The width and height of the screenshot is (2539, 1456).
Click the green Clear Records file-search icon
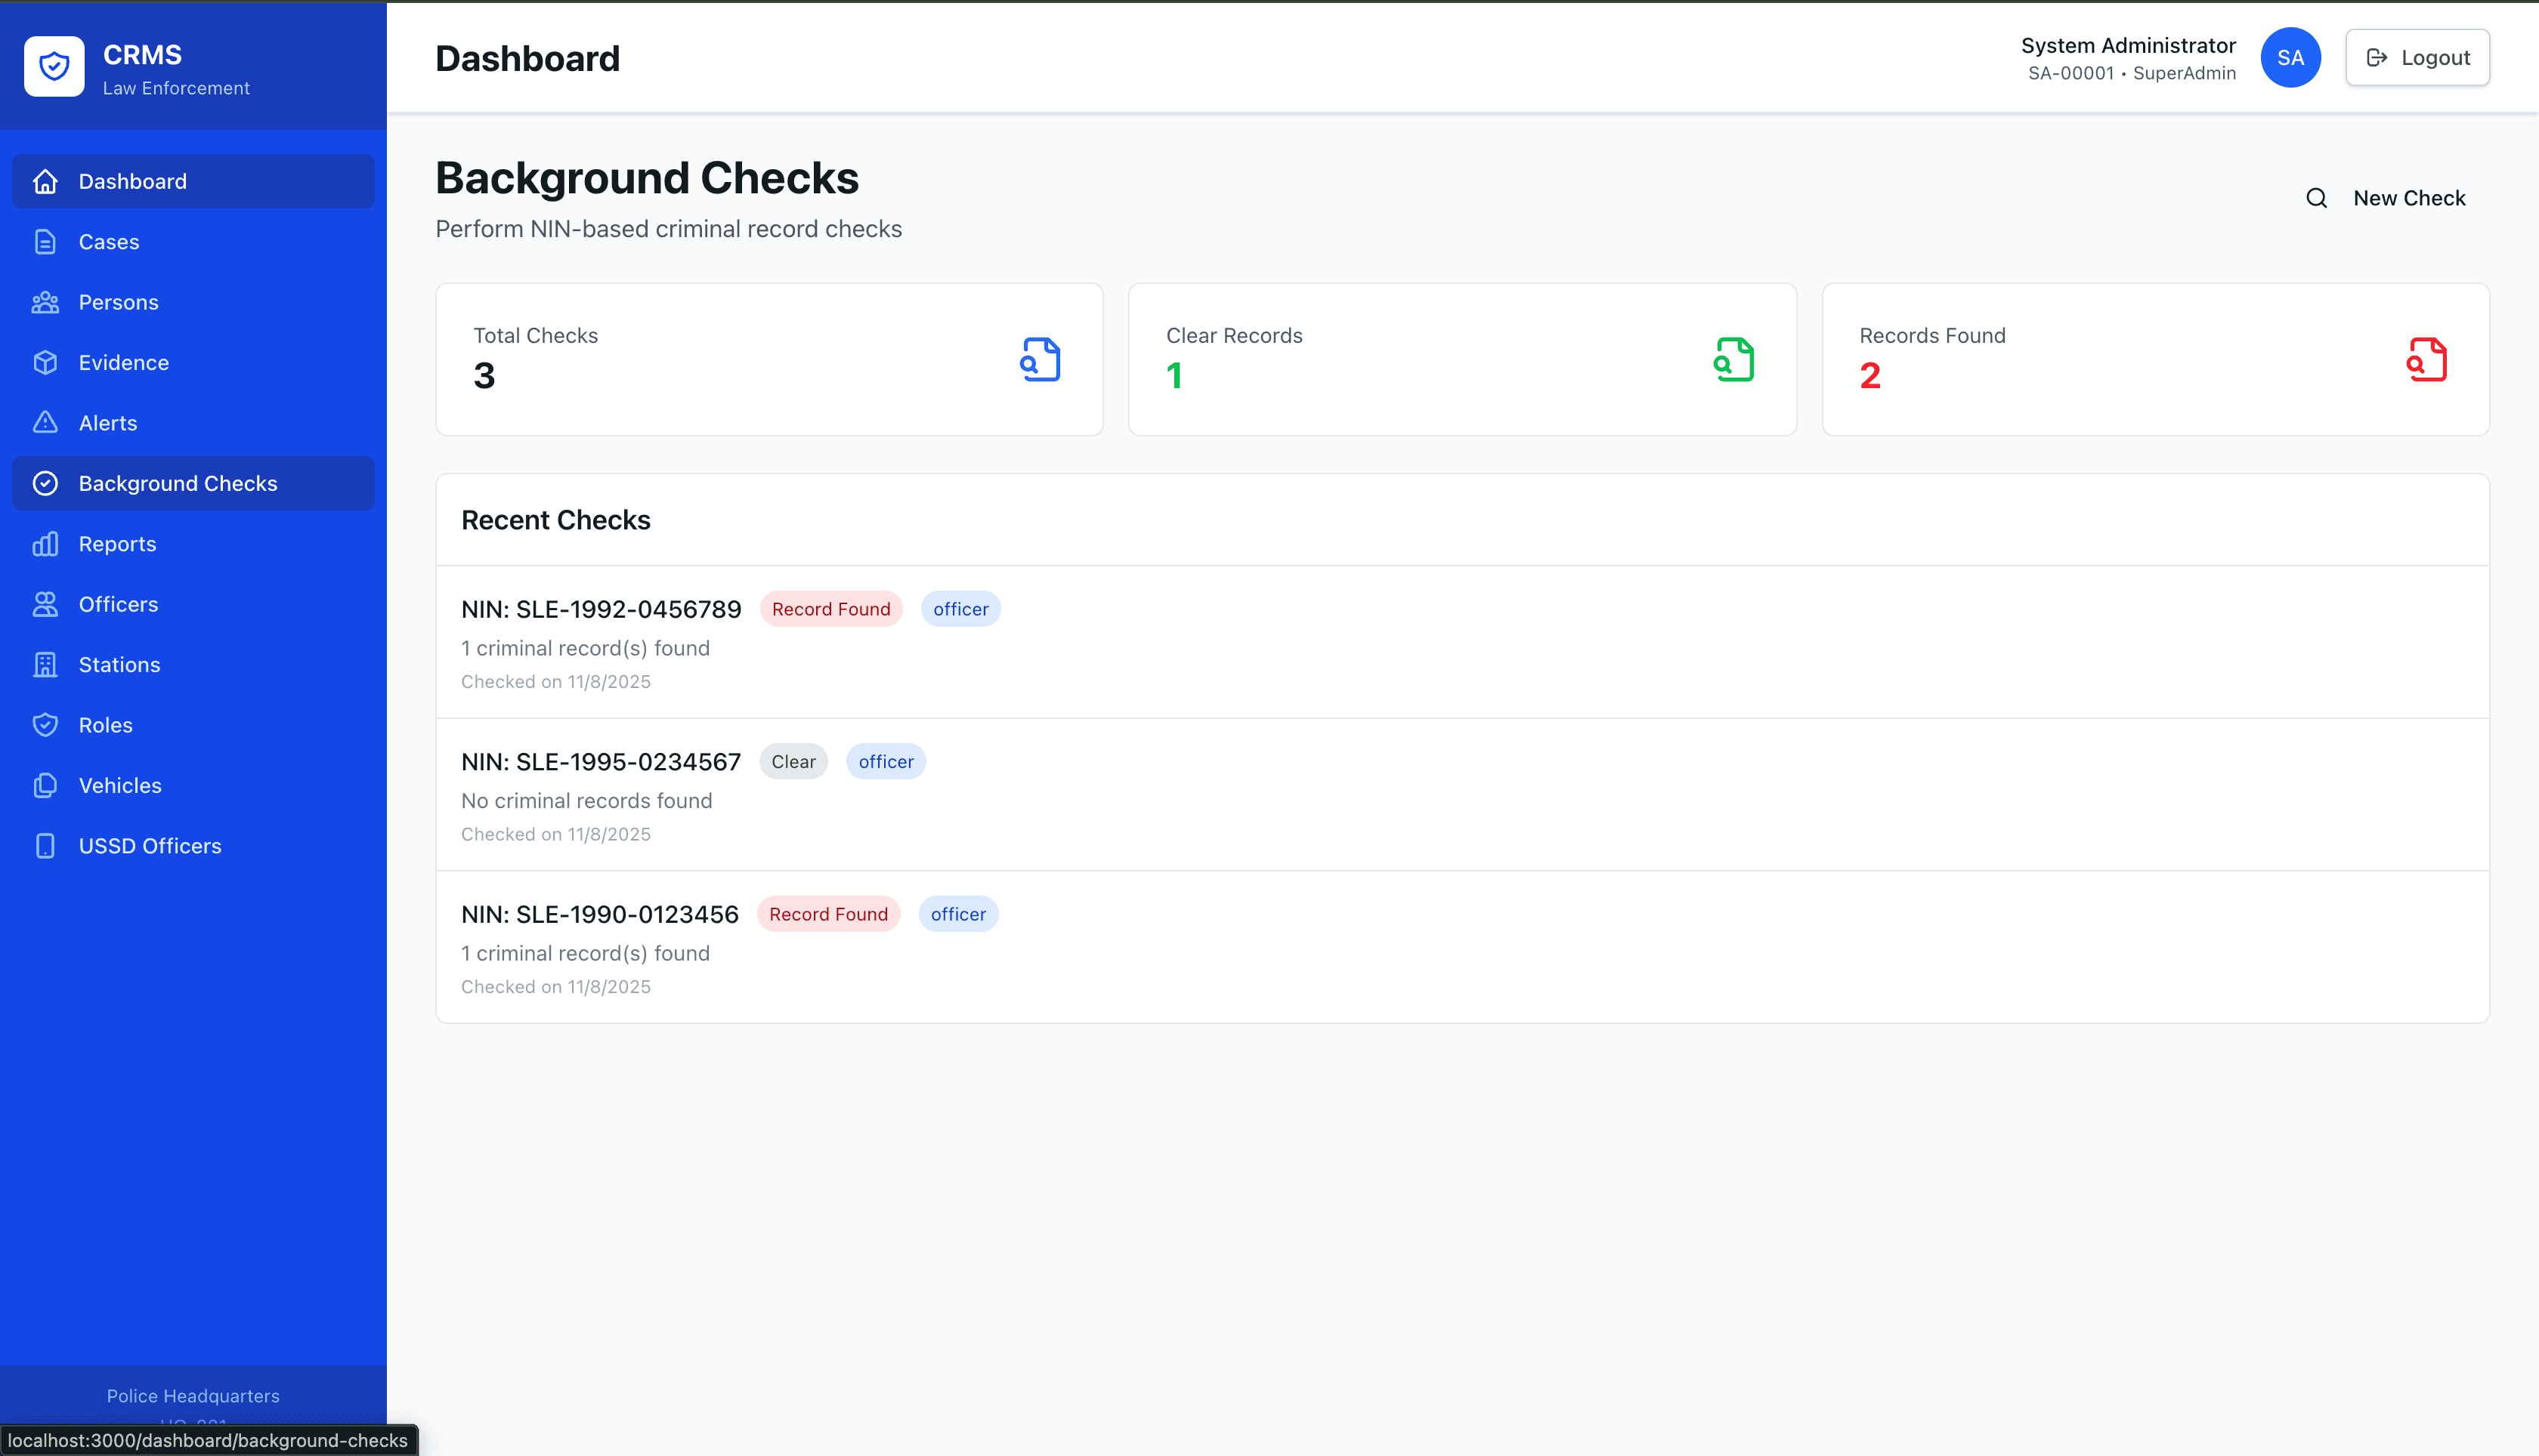(1733, 359)
